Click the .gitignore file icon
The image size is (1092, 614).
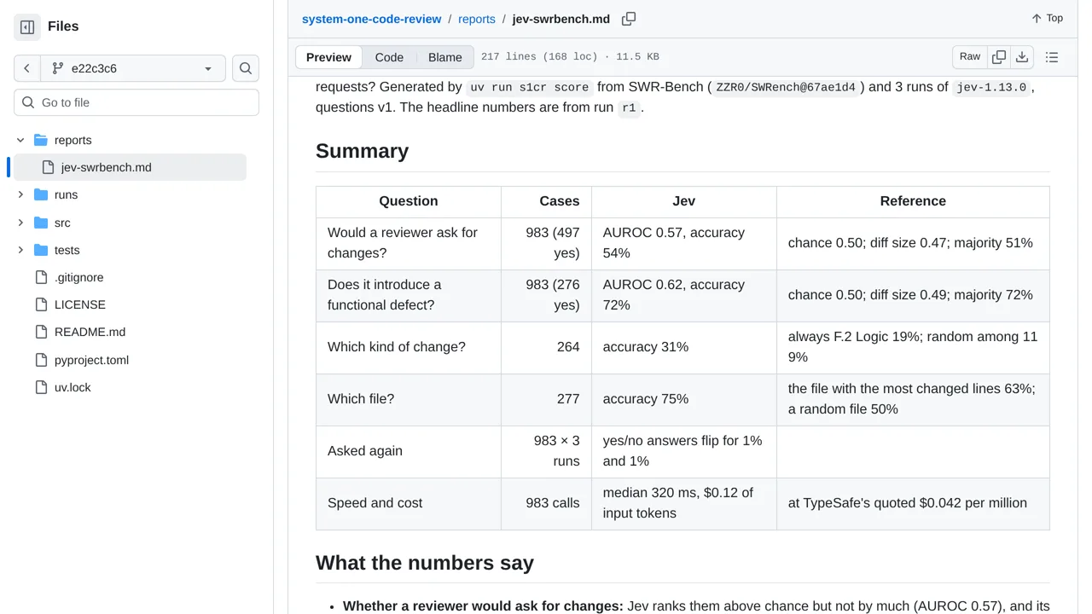click(41, 277)
